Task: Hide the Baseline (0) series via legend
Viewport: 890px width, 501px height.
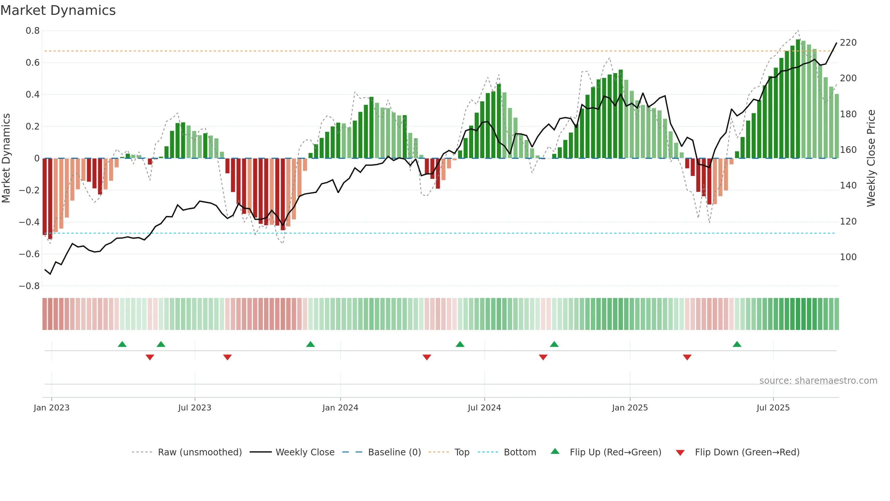Action: (x=382, y=452)
